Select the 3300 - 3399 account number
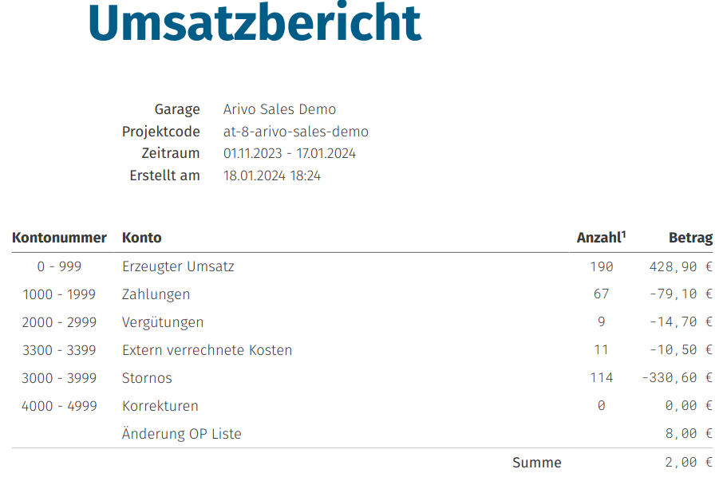719x477 pixels. tap(59, 350)
